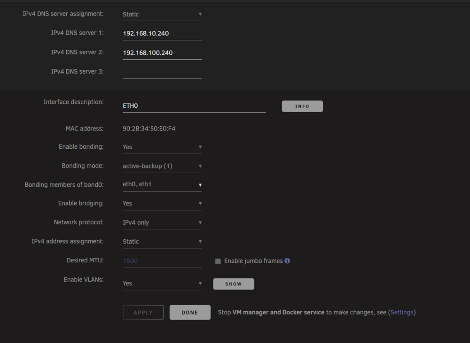Viewport: 470px width, 343px height.
Task: Open the Enable VLANs dropdown
Action: (162, 283)
